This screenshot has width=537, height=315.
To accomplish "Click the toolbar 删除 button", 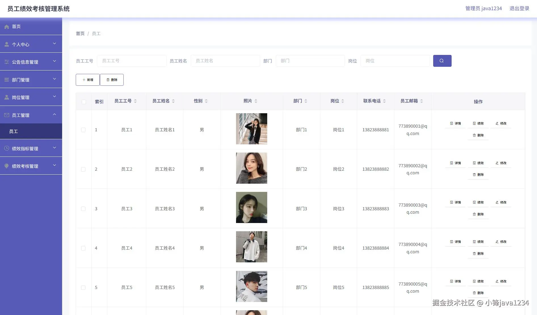I will pyautogui.click(x=112, y=80).
